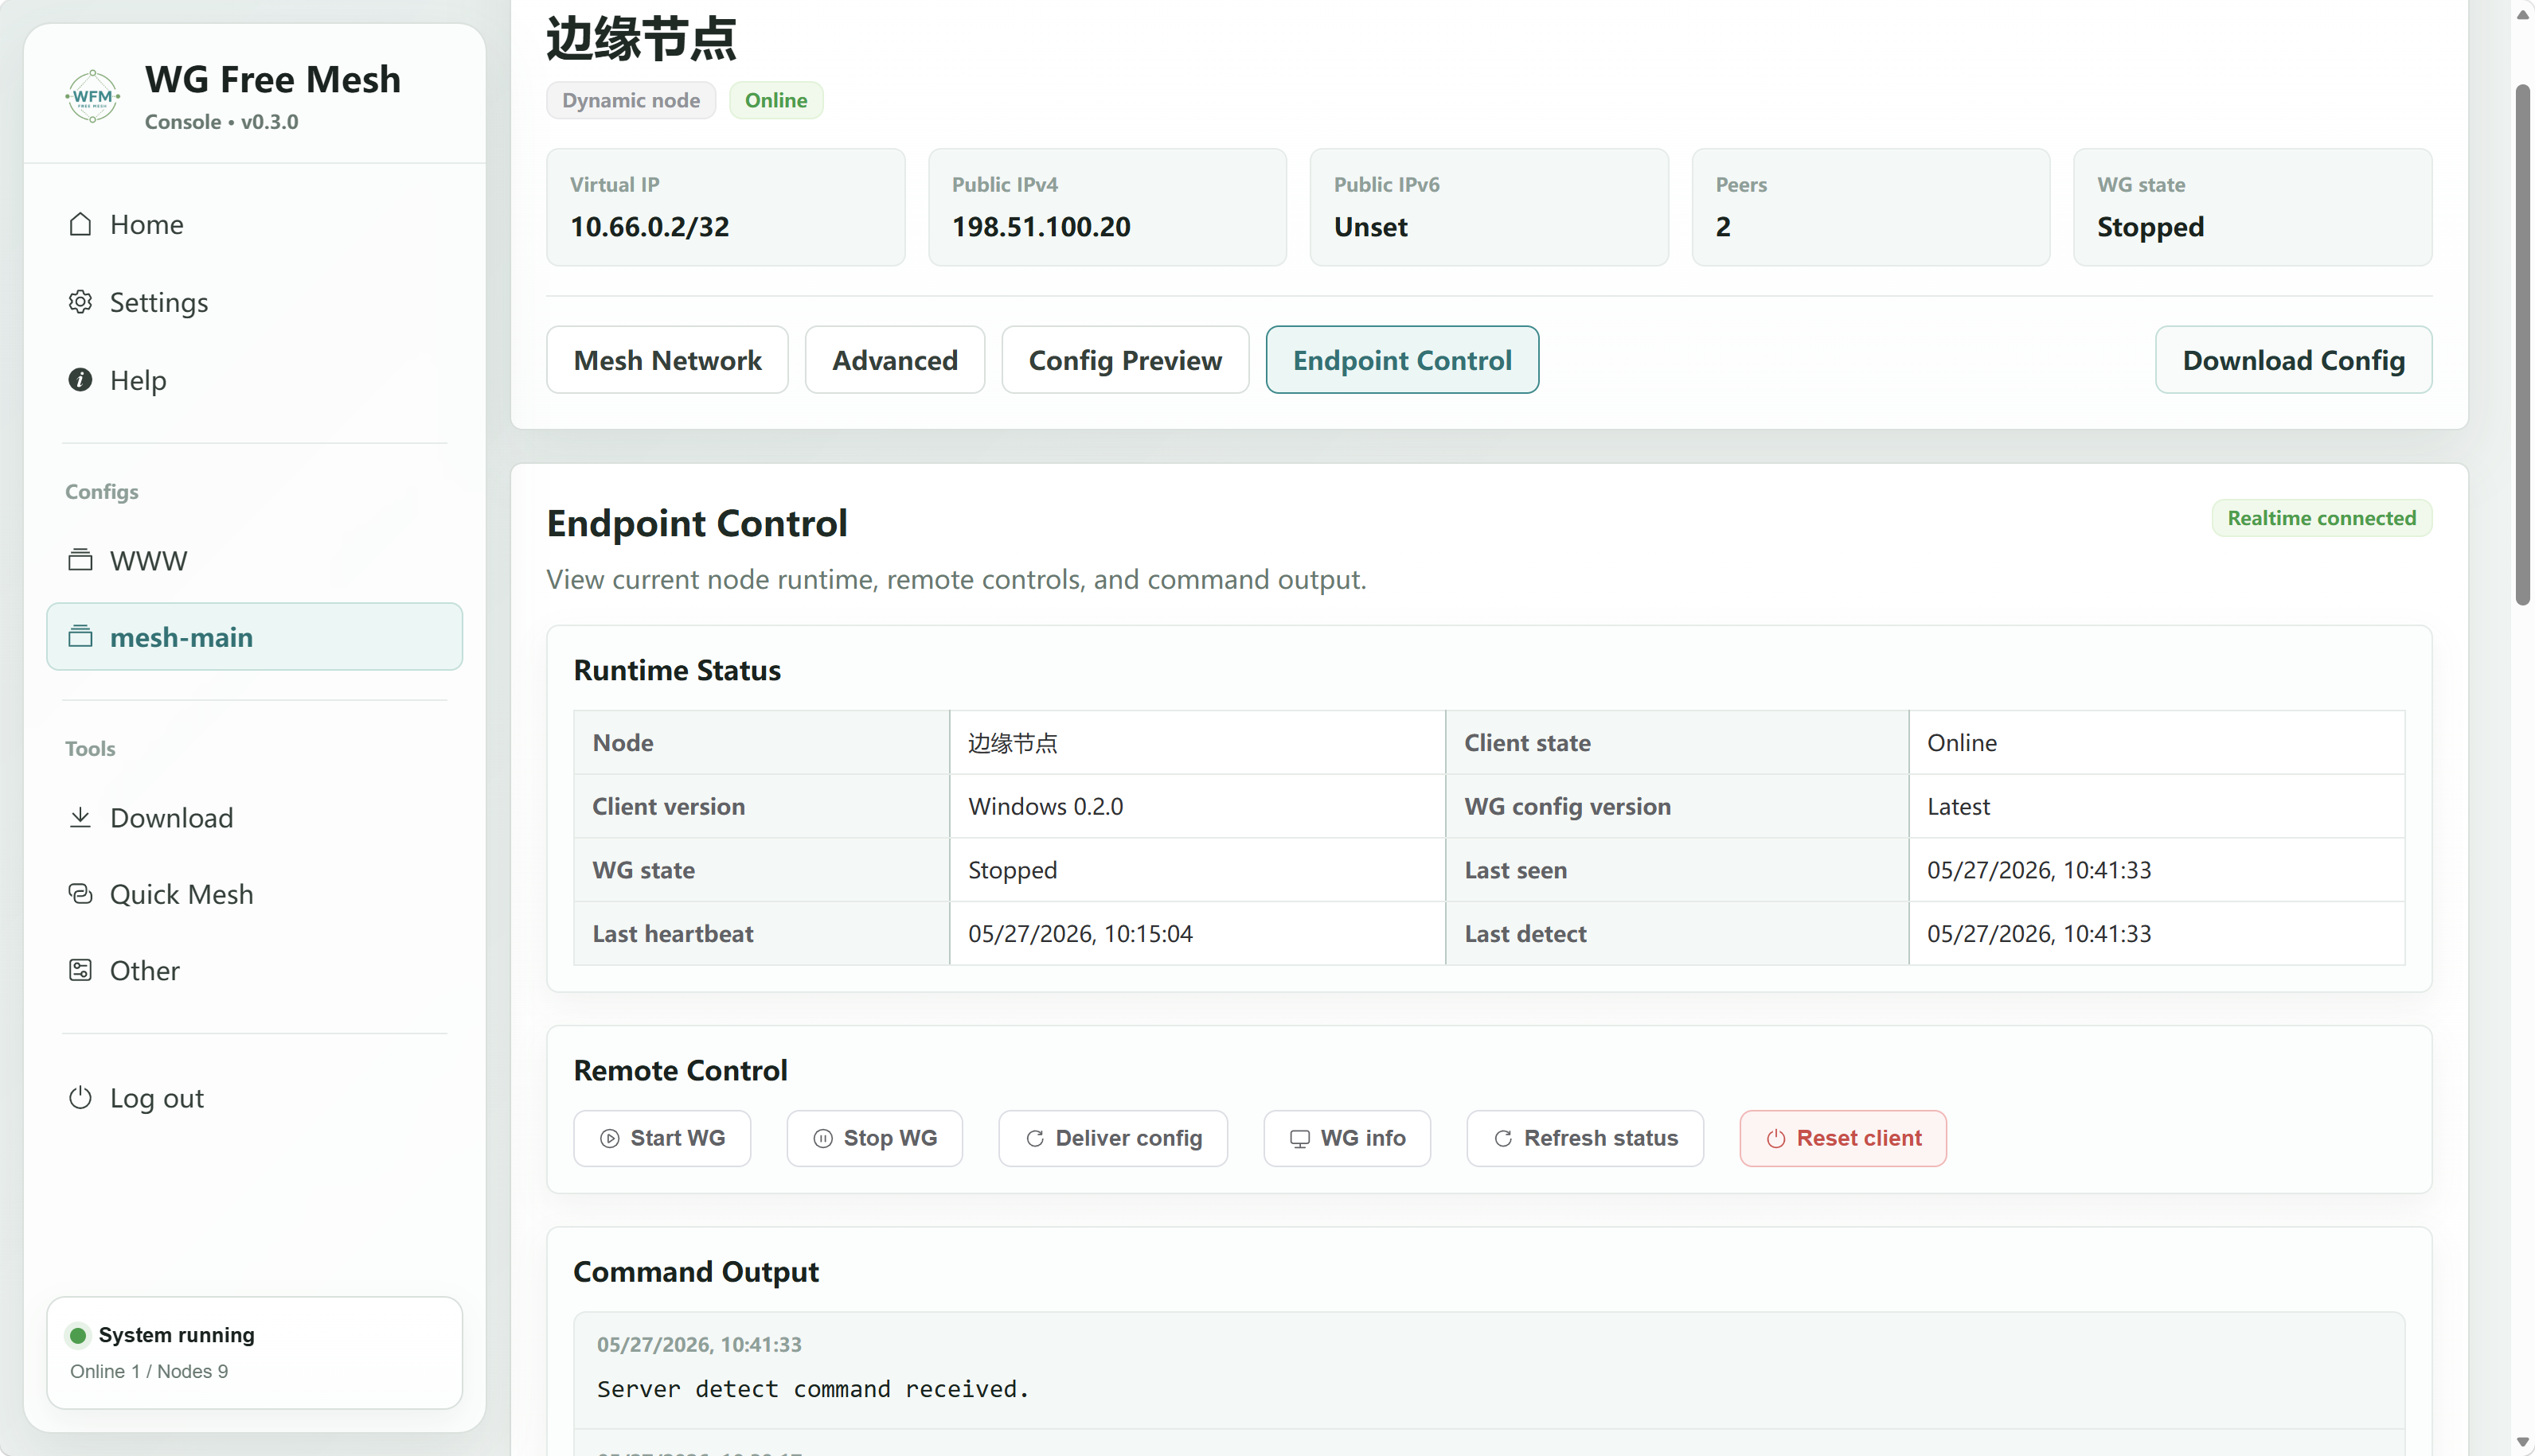The width and height of the screenshot is (2535, 1456).
Task: Go to Home in sidebar
Action: click(x=254, y=224)
